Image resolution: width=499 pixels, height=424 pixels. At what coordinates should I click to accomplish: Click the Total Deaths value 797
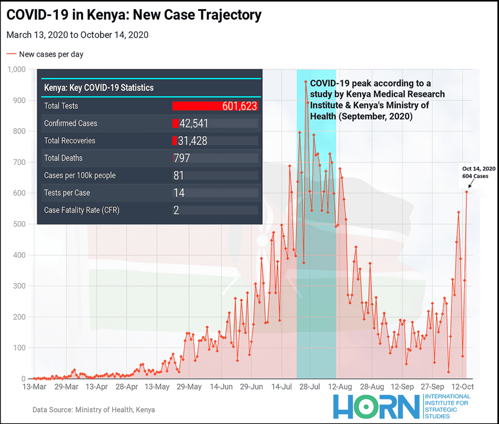click(x=182, y=158)
